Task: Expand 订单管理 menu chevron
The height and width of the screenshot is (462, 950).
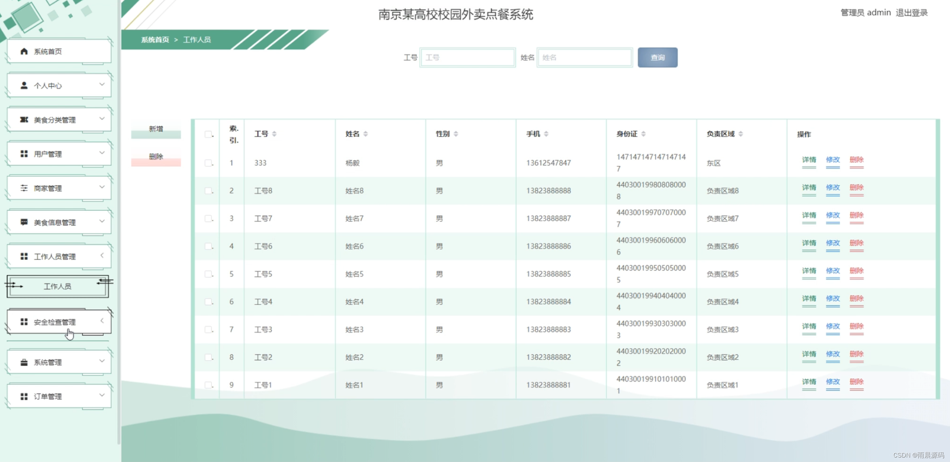Action: point(102,395)
